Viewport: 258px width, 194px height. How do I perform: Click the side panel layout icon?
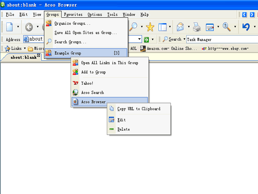click(x=162, y=27)
